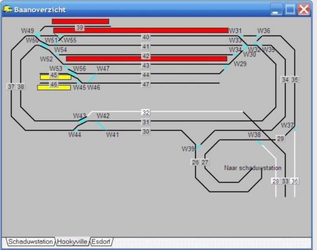Select the W50 switch label
The height and width of the screenshot is (250, 317).
pyautogui.click(x=32, y=40)
